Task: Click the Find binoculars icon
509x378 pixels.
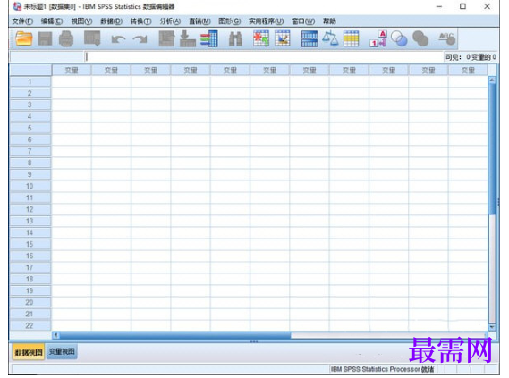Action: [235, 39]
